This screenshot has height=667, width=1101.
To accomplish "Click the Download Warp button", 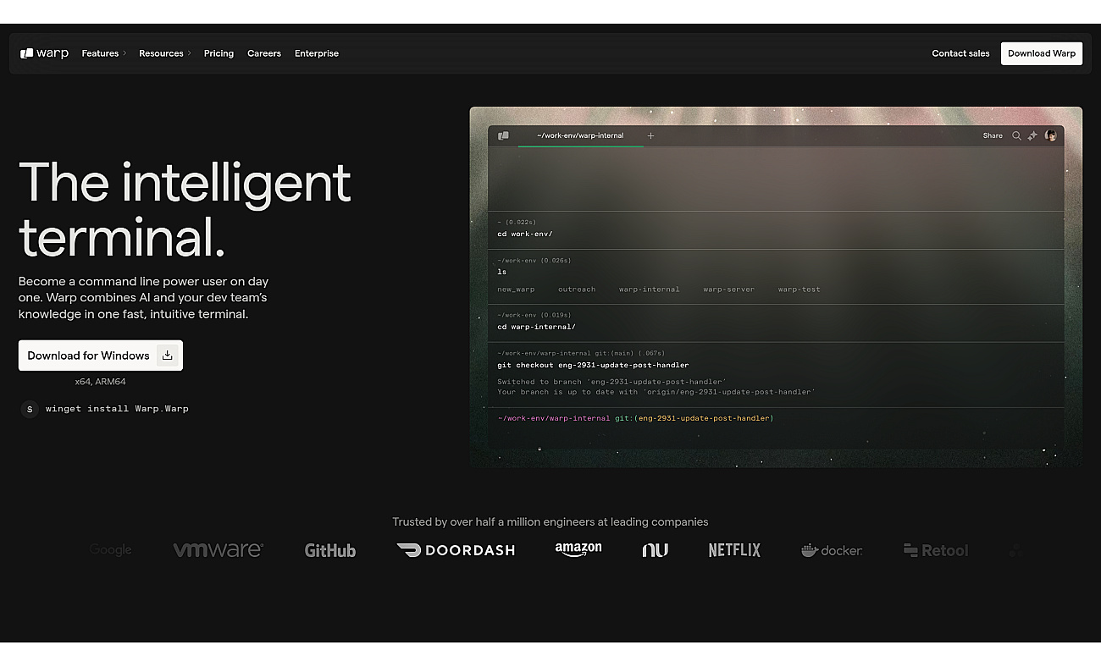I will (x=1042, y=53).
